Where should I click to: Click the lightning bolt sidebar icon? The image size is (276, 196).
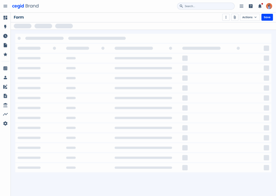tap(5, 27)
